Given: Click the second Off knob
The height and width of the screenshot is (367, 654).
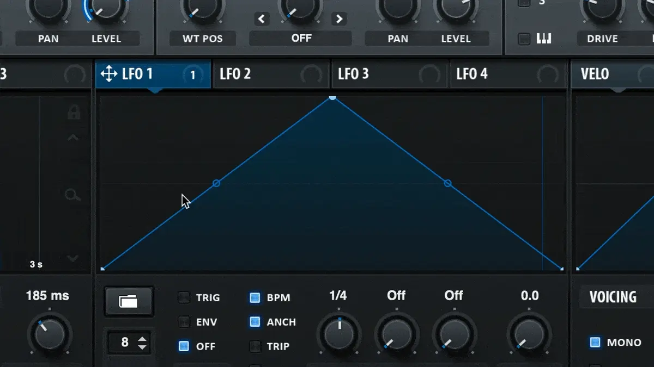Looking at the screenshot, I should pos(454,333).
